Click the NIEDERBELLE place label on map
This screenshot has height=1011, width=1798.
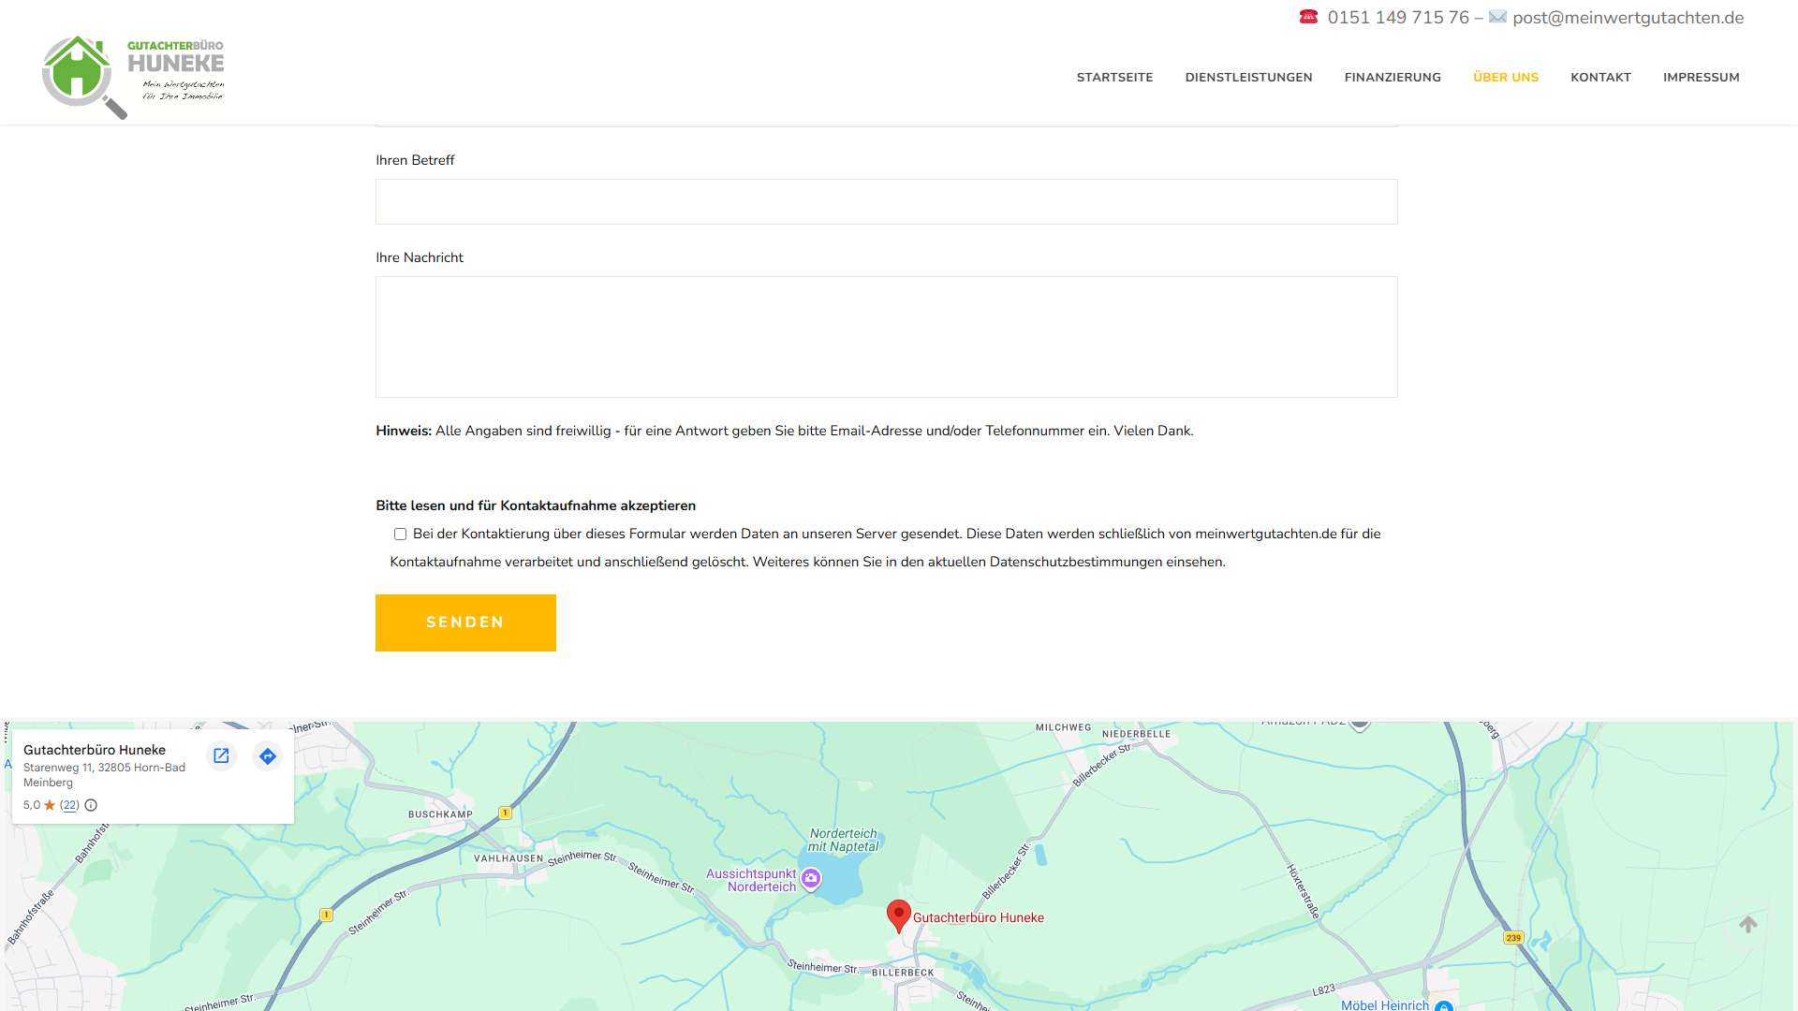click(x=1136, y=734)
